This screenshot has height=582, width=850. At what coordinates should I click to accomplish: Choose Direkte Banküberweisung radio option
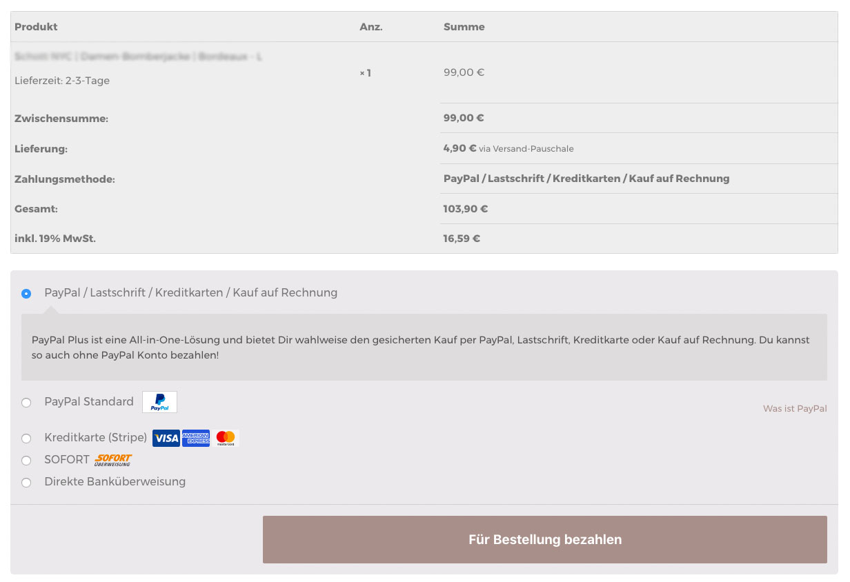[x=26, y=483]
